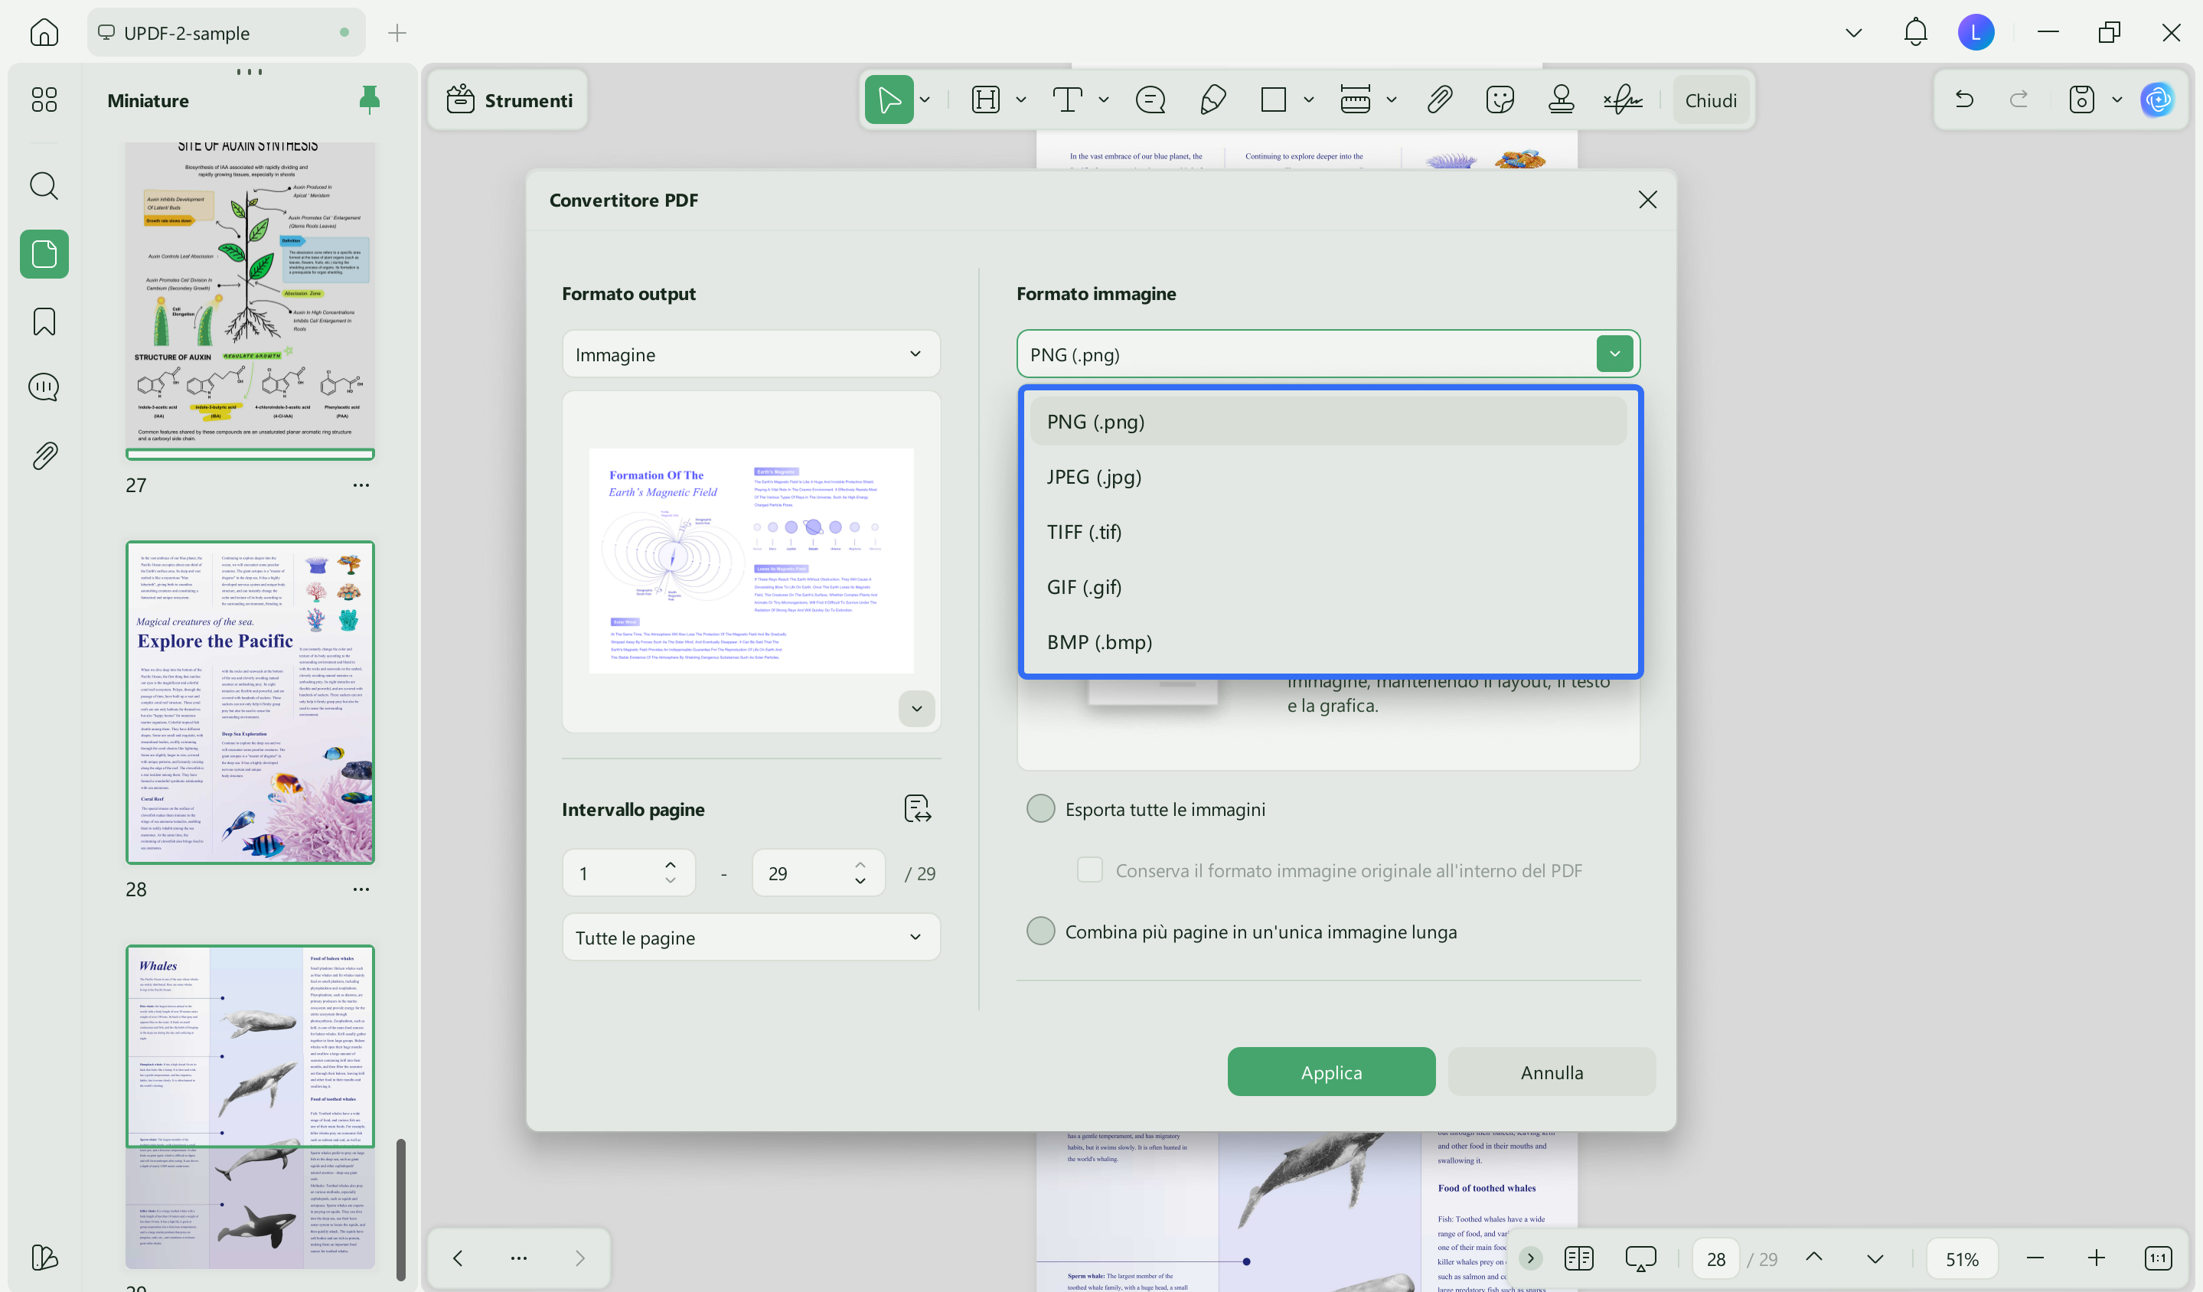2203x1292 pixels.
Task: Select the cursor selection tool
Action: (x=889, y=100)
